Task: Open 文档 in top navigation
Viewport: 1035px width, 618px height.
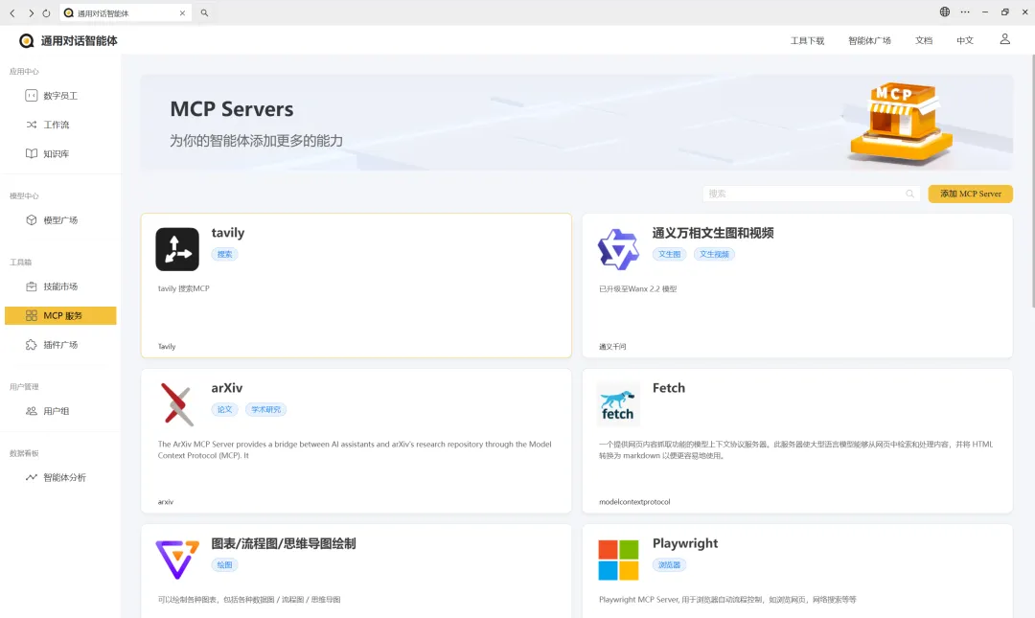Action: pyautogui.click(x=924, y=41)
